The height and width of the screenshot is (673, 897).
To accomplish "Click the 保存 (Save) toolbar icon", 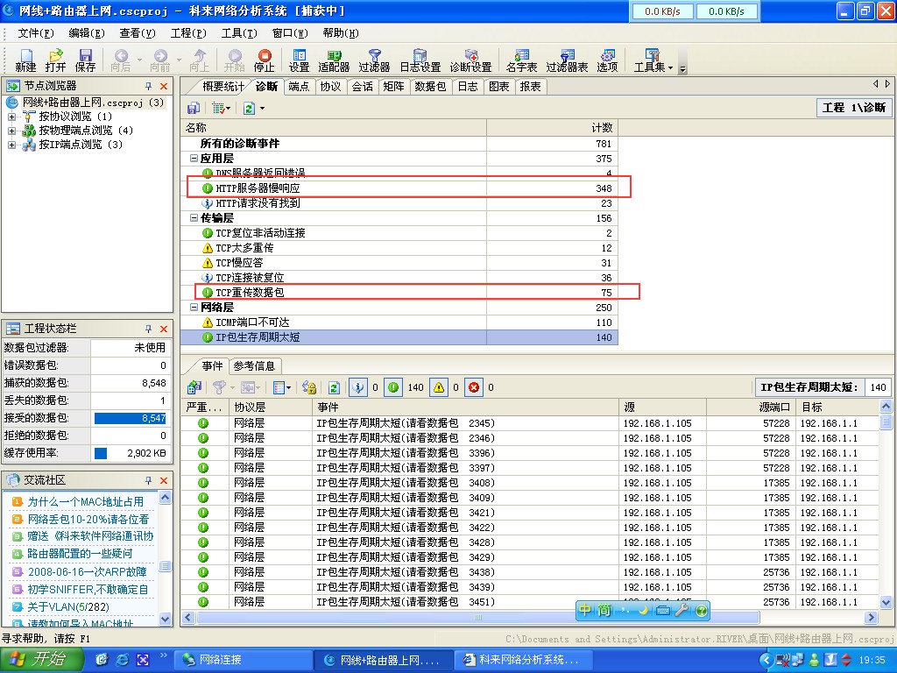I will [85, 60].
